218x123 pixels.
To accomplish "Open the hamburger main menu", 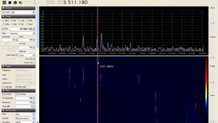I will tap(4, 2).
